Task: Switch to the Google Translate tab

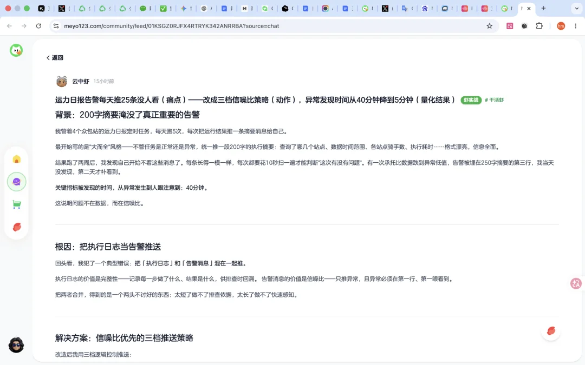Action: (x=405, y=8)
